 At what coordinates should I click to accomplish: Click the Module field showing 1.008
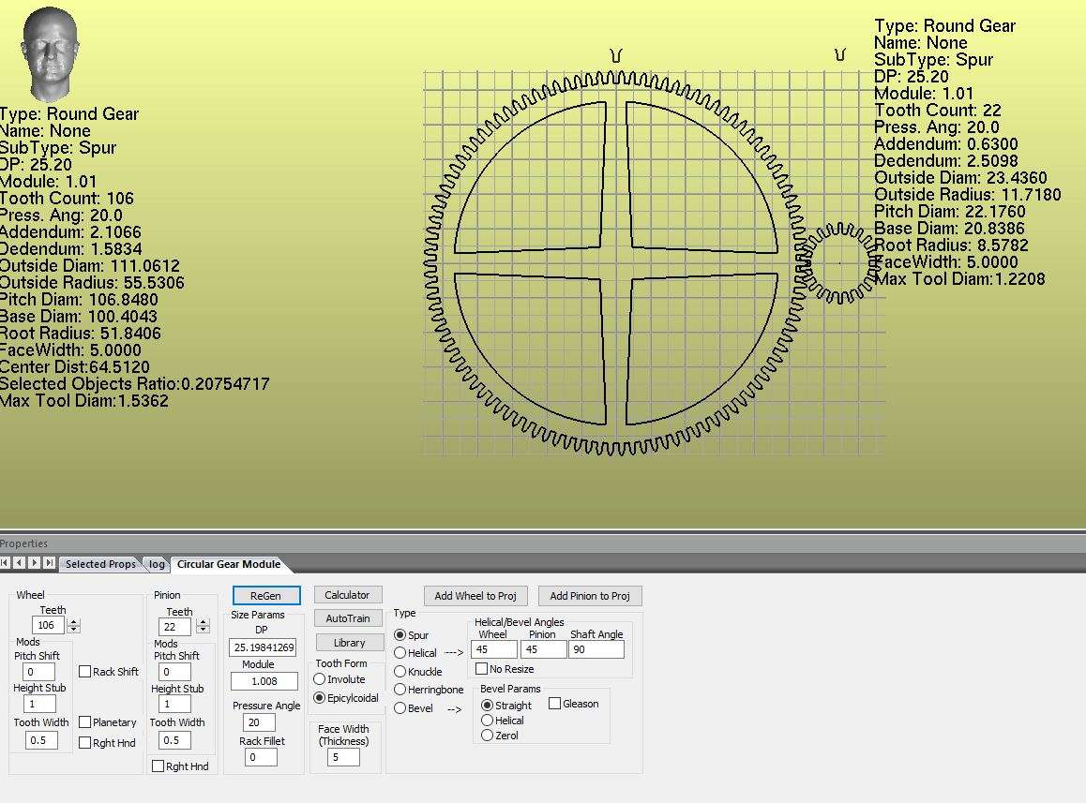click(264, 681)
